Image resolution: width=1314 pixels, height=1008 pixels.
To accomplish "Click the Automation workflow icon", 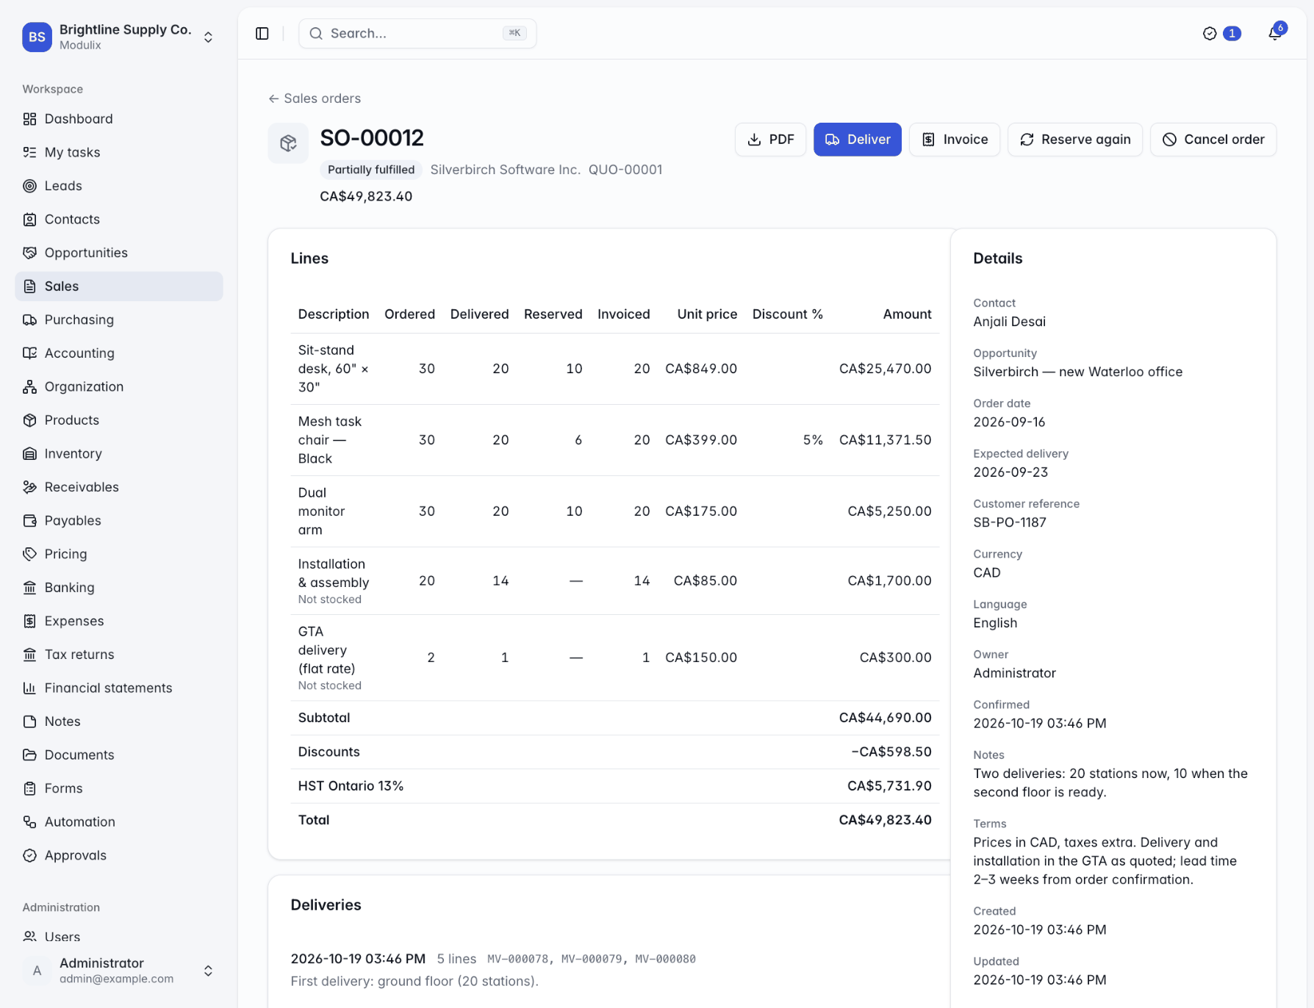I will point(29,821).
